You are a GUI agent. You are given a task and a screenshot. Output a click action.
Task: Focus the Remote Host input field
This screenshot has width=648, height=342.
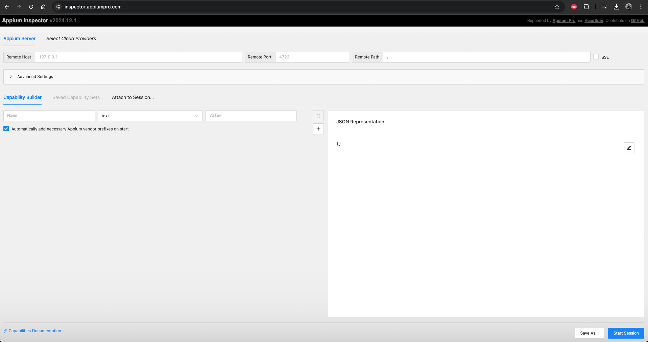point(139,57)
